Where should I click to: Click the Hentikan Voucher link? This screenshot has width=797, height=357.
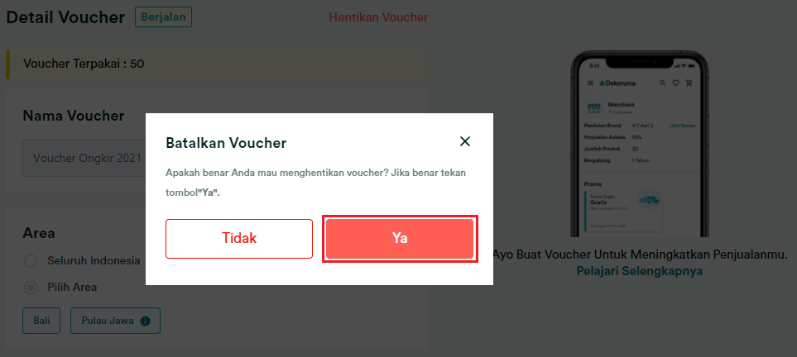pos(378,17)
